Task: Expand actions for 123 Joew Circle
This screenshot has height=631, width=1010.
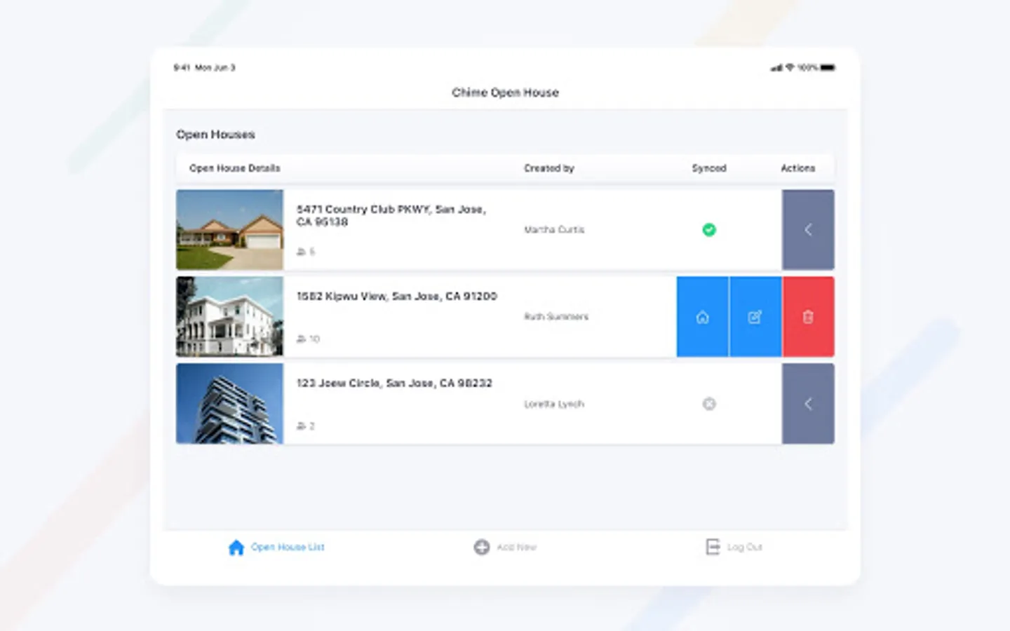Action: (808, 404)
